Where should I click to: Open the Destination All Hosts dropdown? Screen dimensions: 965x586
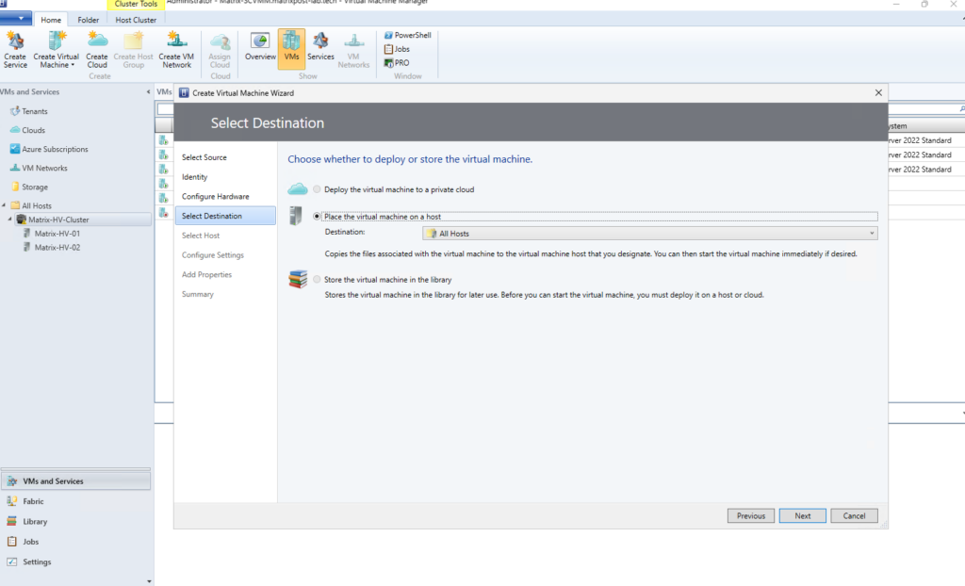click(650, 234)
